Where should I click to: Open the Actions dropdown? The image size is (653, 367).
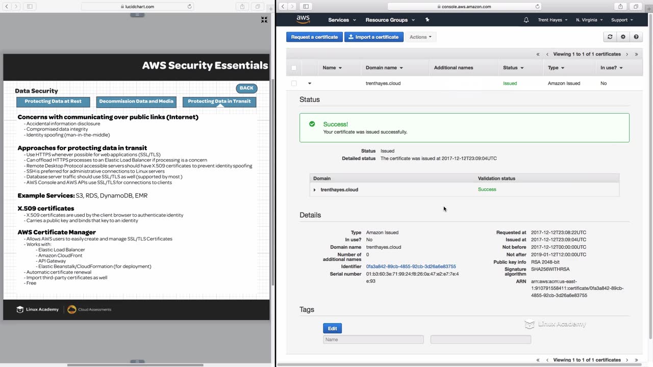(420, 37)
